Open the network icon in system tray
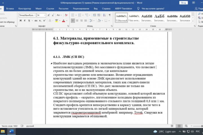The height and width of the screenshot is (135, 203). (x=188, y=132)
